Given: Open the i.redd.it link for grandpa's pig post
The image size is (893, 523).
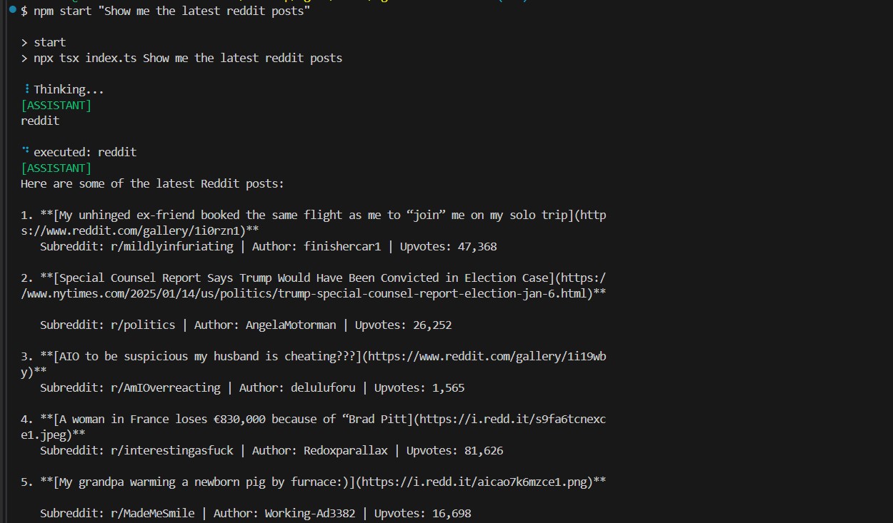Looking at the screenshot, I should coord(477,482).
